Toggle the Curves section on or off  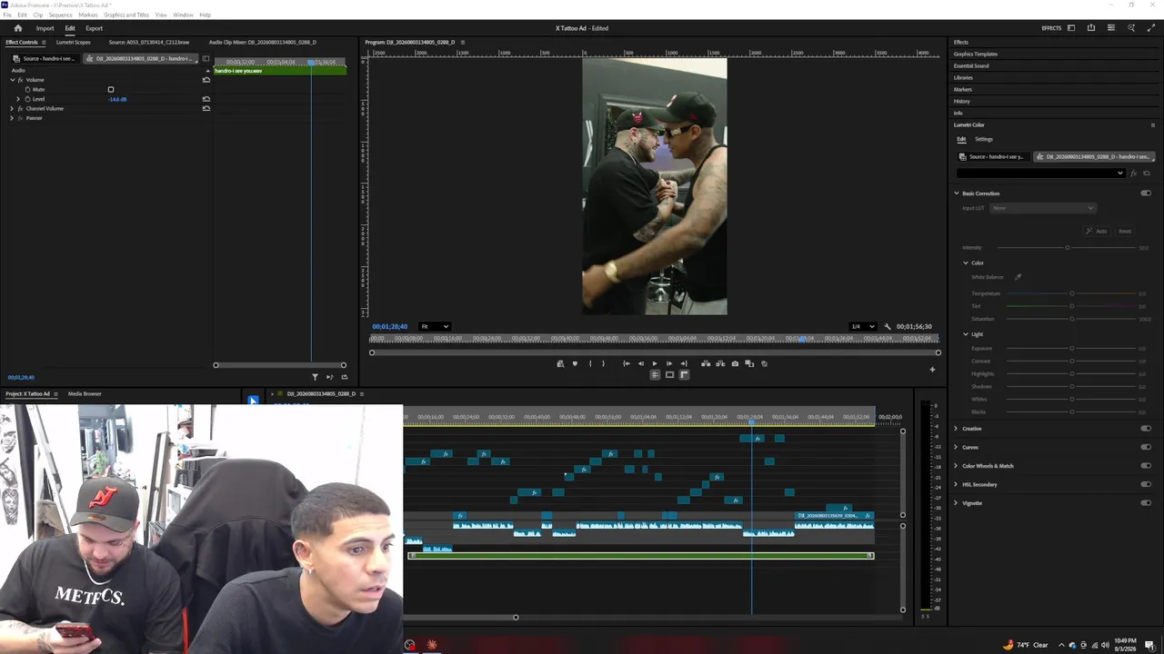point(1146,447)
